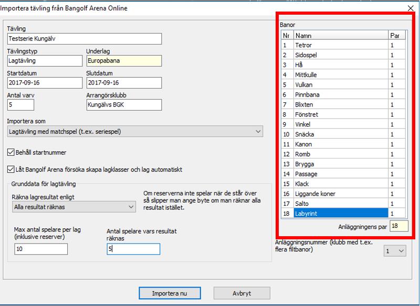
Task: Select the Vinkel row
Action: [343, 124]
